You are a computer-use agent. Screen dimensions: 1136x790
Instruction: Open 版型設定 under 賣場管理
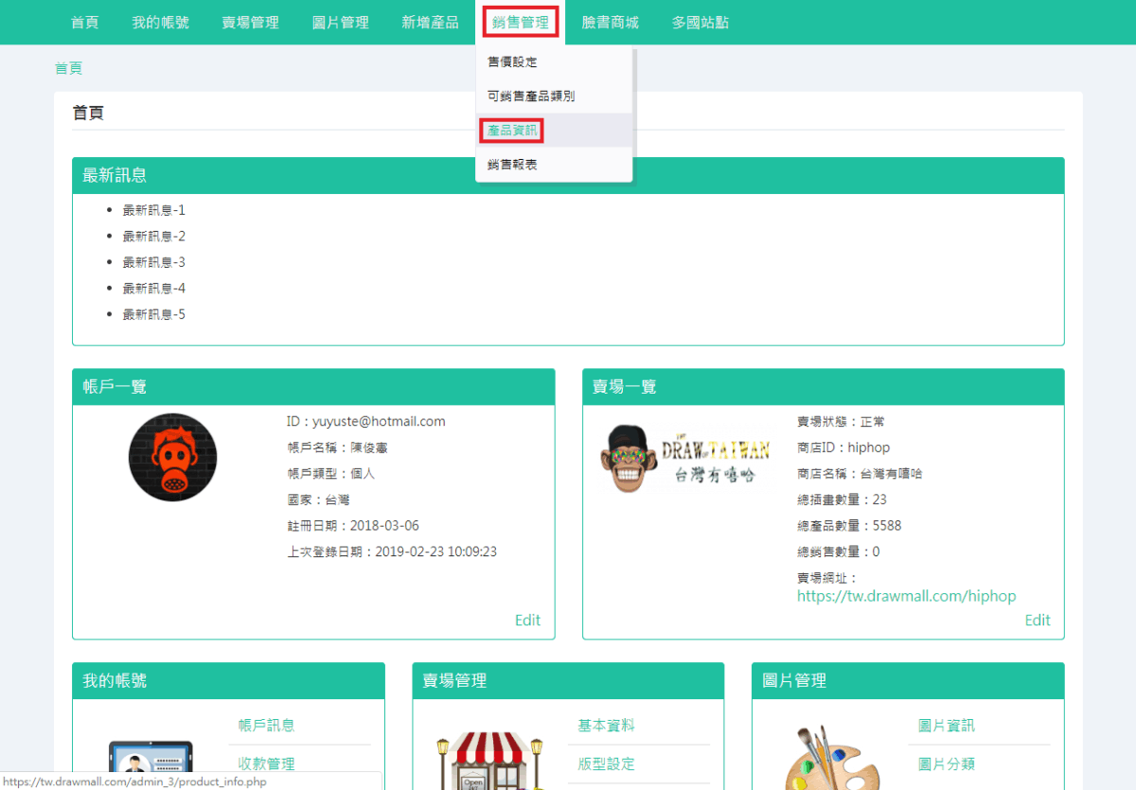[x=605, y=764]
